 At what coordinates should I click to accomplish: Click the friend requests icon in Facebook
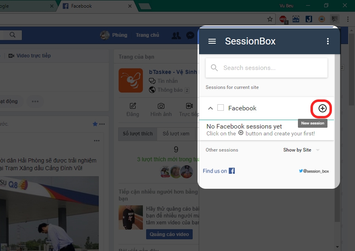(x=176, y=35)
